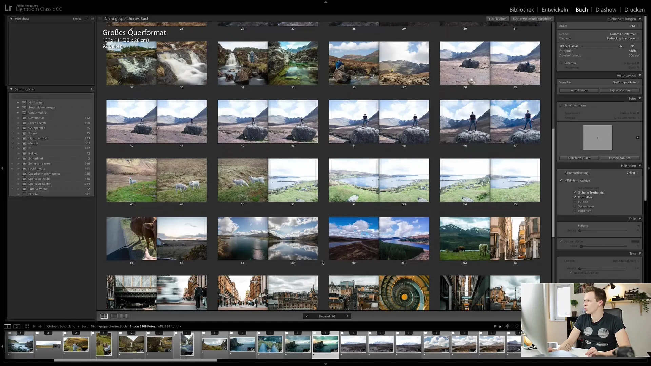Select 1:1 preview zoom level
Screen dimensions: 651x366
[x=86, y=19]
